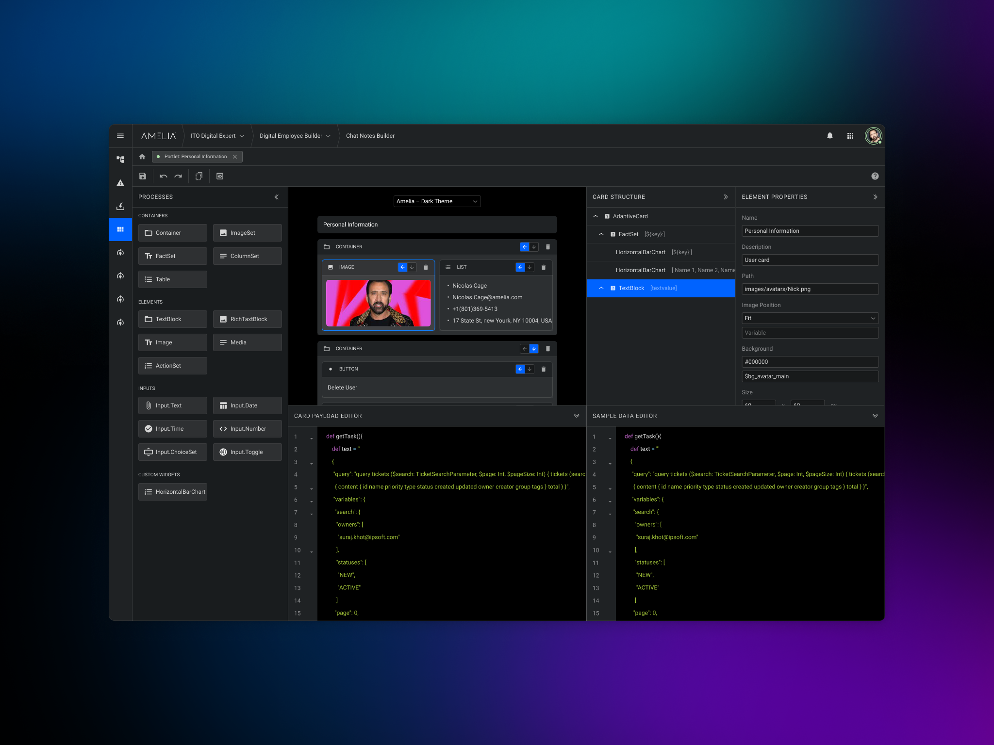The image size is (994, 745).
Task: Open the Image Position Fit dropdown
Action: tap(810, 318)
